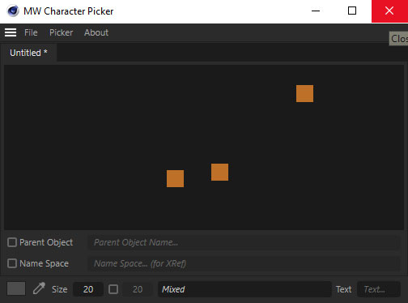Select the upper-right orange picker square
Viewport: 408px width, 303px height.
coord(304,93)
